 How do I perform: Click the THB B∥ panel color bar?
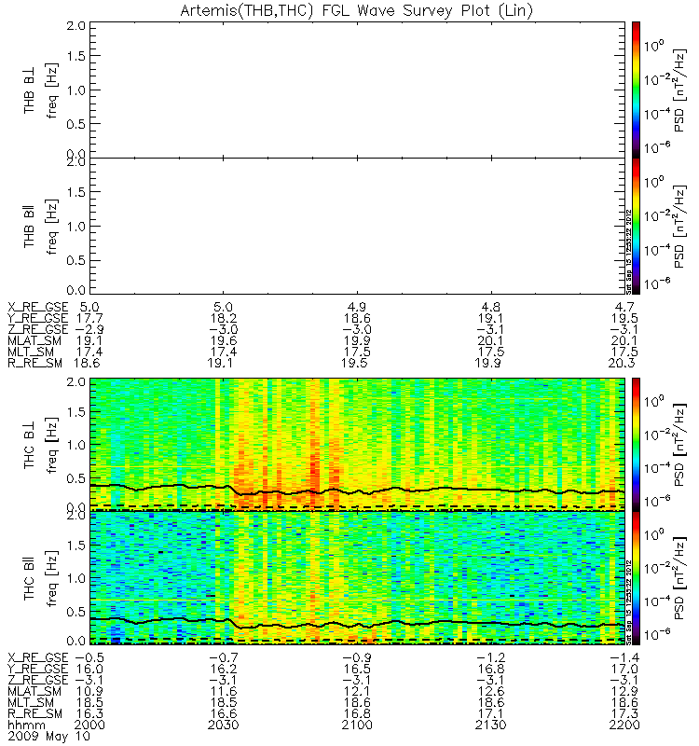[x=636, y=226]
